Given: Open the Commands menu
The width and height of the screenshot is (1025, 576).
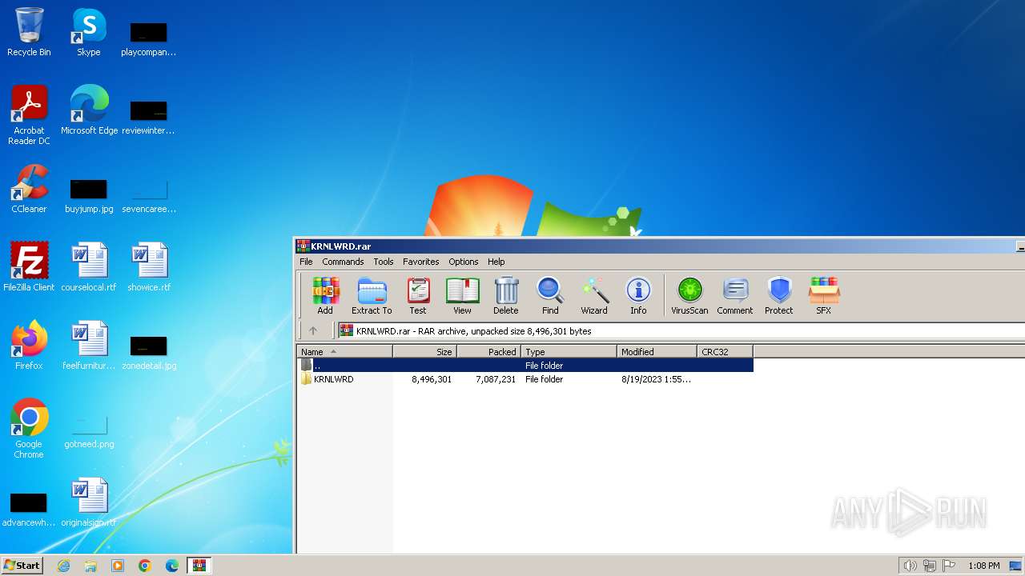Looking at the screenshot, I should (343, 262).
